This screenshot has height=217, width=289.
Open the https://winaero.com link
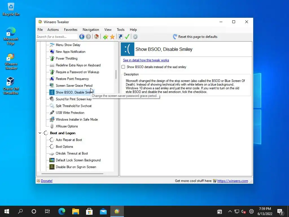point(233,181)
